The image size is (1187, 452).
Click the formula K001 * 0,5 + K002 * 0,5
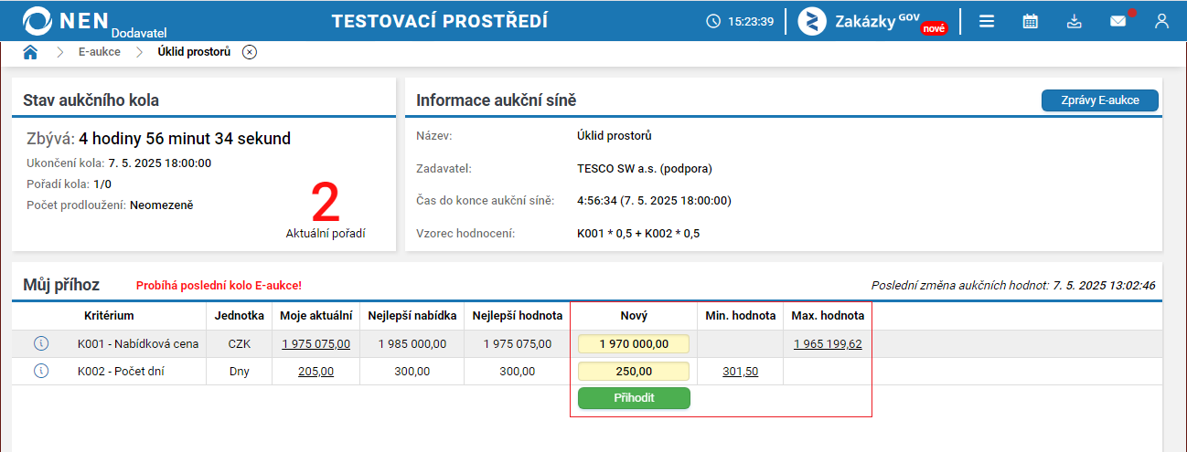pos(640,234)
